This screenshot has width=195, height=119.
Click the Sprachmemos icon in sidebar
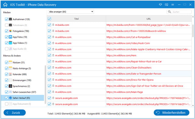(x=10, y=86)
